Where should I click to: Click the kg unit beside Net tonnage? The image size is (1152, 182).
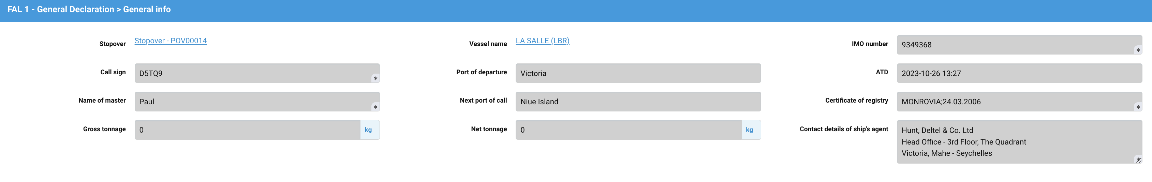(x=749, y=130)
